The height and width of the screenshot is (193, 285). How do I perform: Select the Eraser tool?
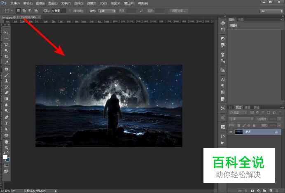(x=6, y=93)
